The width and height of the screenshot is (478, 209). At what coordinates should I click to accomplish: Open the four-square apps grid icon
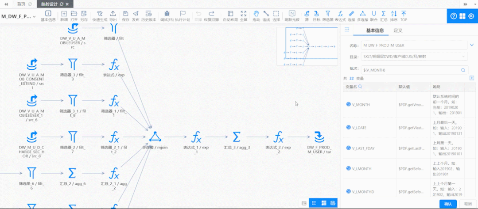[462, 16]
